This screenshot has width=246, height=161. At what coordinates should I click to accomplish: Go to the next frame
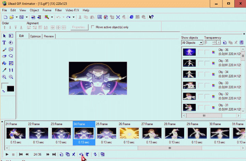[x=48, y=155]
